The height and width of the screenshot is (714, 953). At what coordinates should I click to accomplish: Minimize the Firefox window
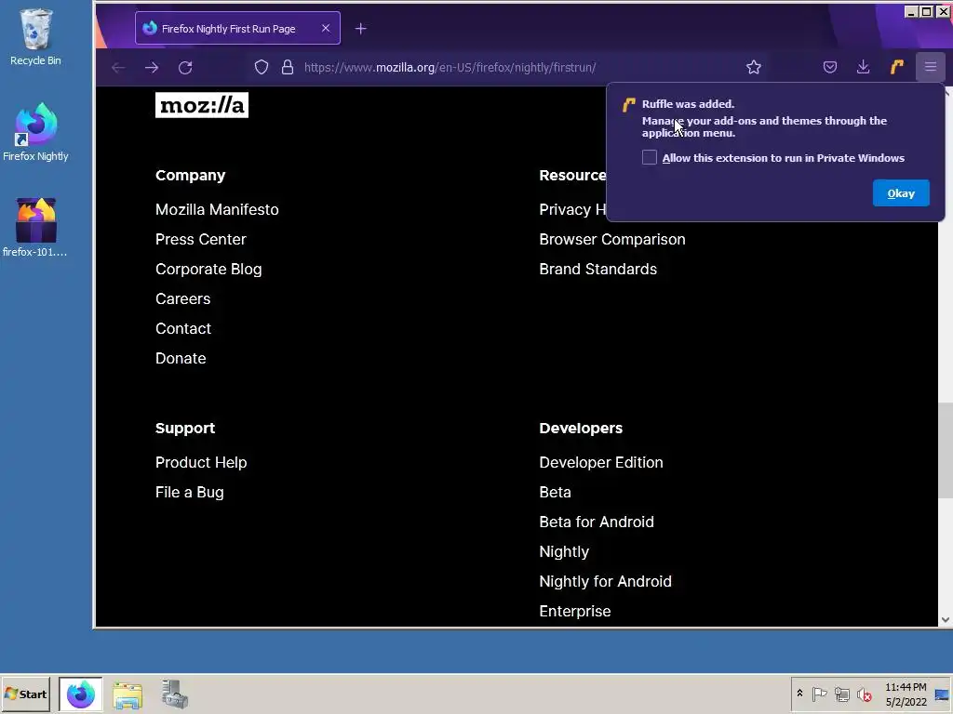coord(911,11)
